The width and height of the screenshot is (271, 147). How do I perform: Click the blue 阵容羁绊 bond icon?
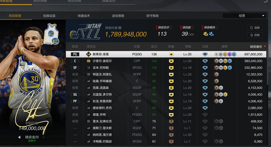point(211,34)
